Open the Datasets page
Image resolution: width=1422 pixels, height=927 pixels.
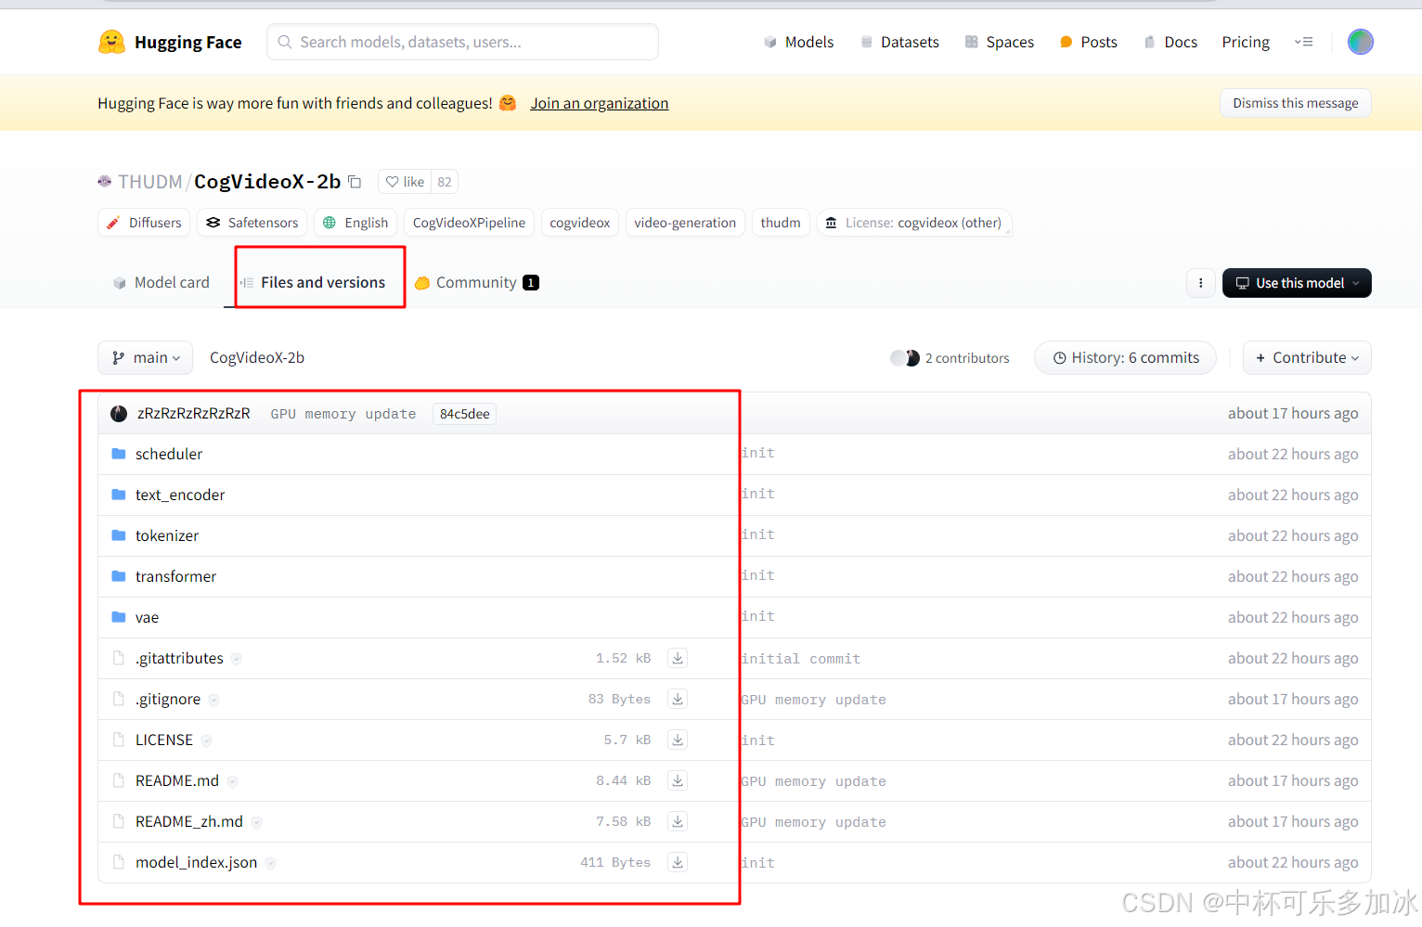point(899,42)
